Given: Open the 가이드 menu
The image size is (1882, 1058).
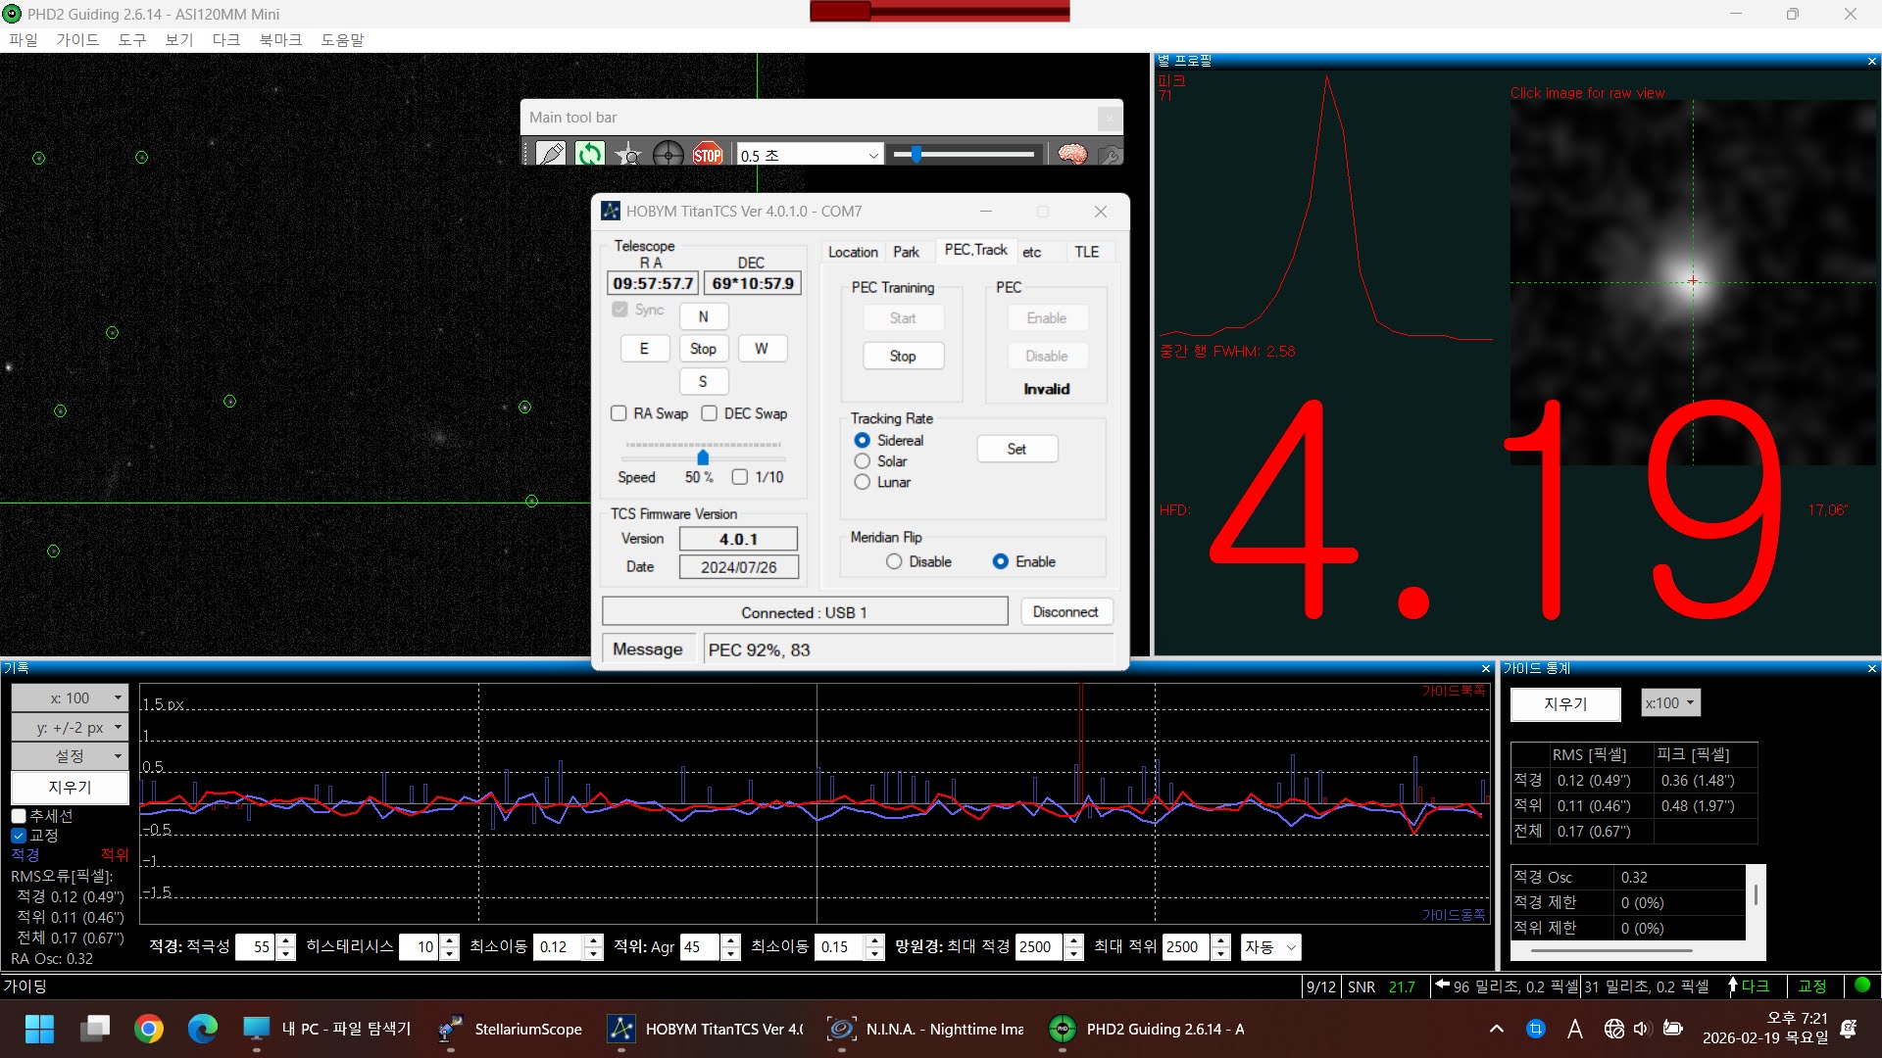Looking at the screenshot, I should [77, 40].
